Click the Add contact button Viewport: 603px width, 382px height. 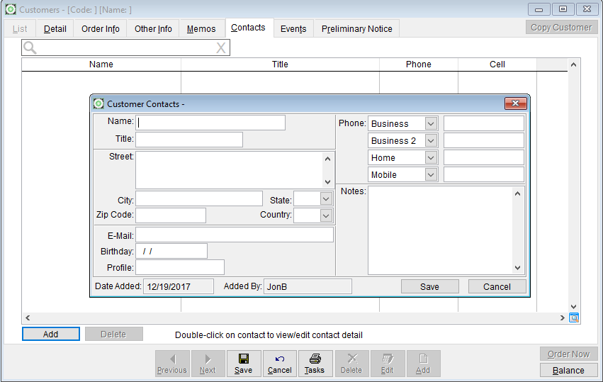(x=50, y=334)
